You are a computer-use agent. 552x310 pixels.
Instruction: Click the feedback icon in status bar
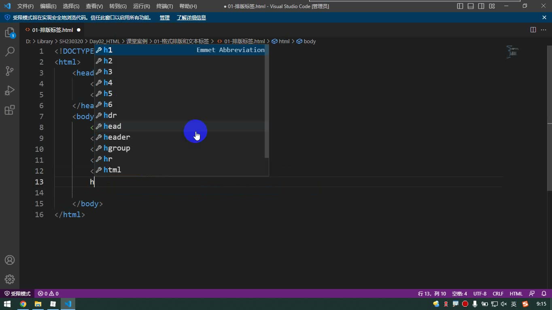point(532,293)
